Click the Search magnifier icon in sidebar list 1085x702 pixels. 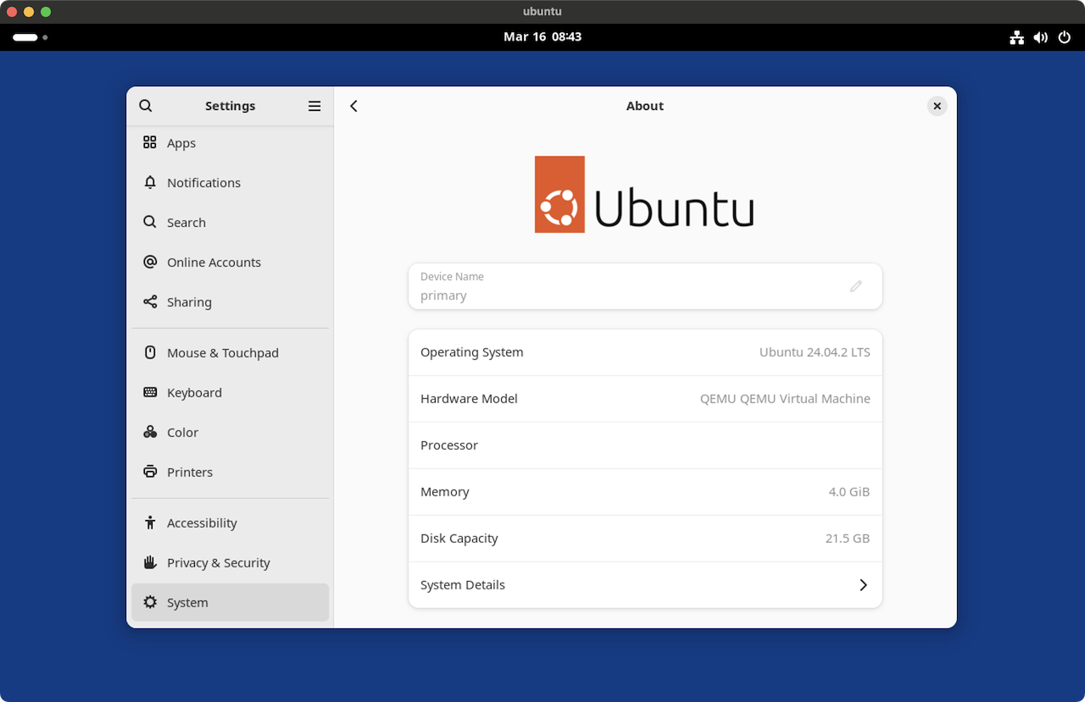pos(150,222)
